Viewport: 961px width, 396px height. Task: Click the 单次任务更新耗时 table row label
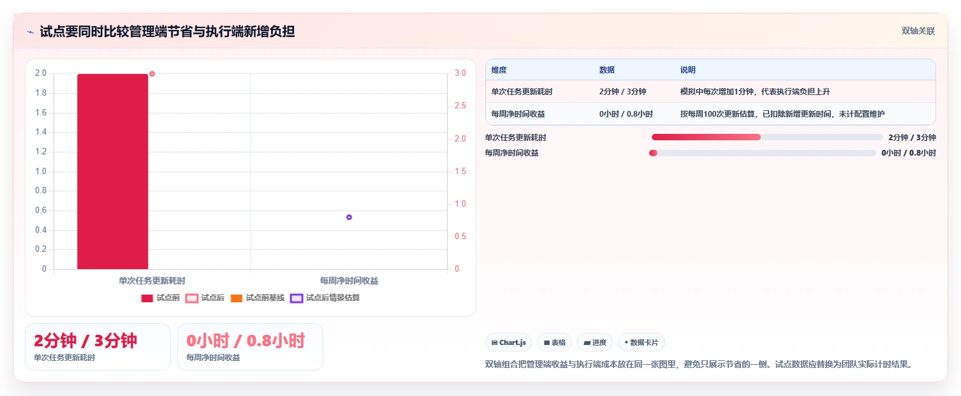coord(522,92)
